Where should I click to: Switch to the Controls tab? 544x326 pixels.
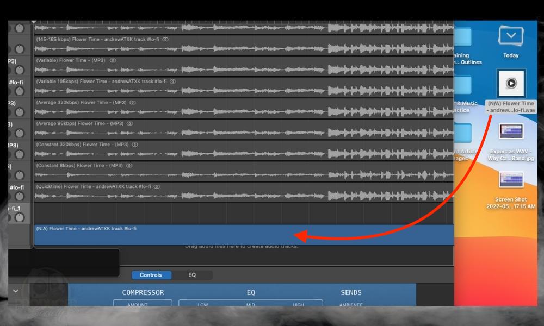151,275
